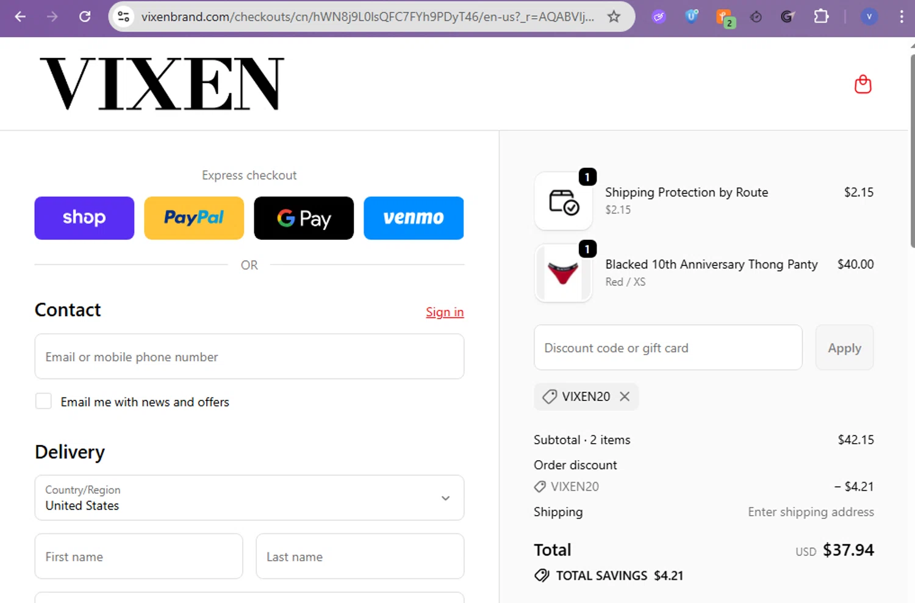Click the Express checkout heading
The width and height of the screenshot is (915, 603).
[249, 175]
